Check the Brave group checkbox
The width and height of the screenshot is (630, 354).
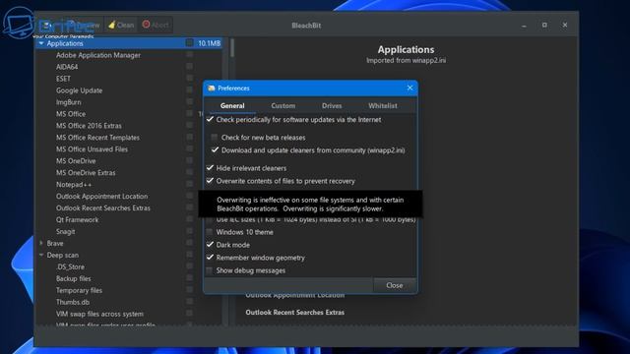coord(190,243)
